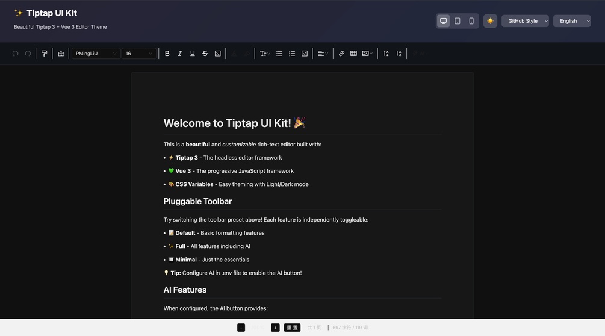Clear formatting with the eraser icon
The width and height of the screenshot is (605, 336).
pos(61,54)
